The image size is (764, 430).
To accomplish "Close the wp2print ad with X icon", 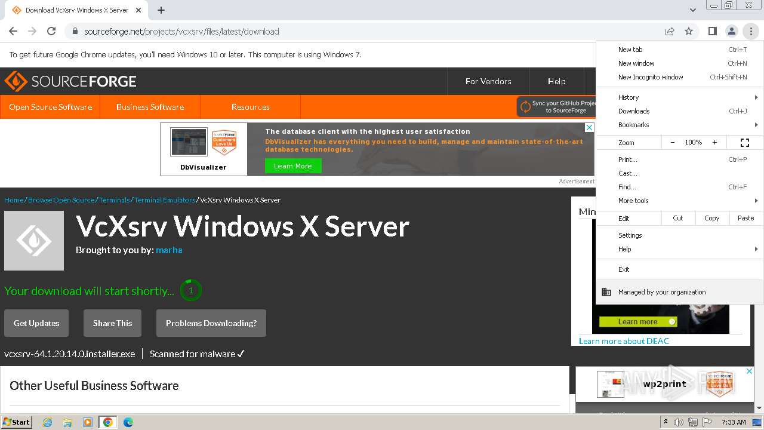I will tap(749, 371).
